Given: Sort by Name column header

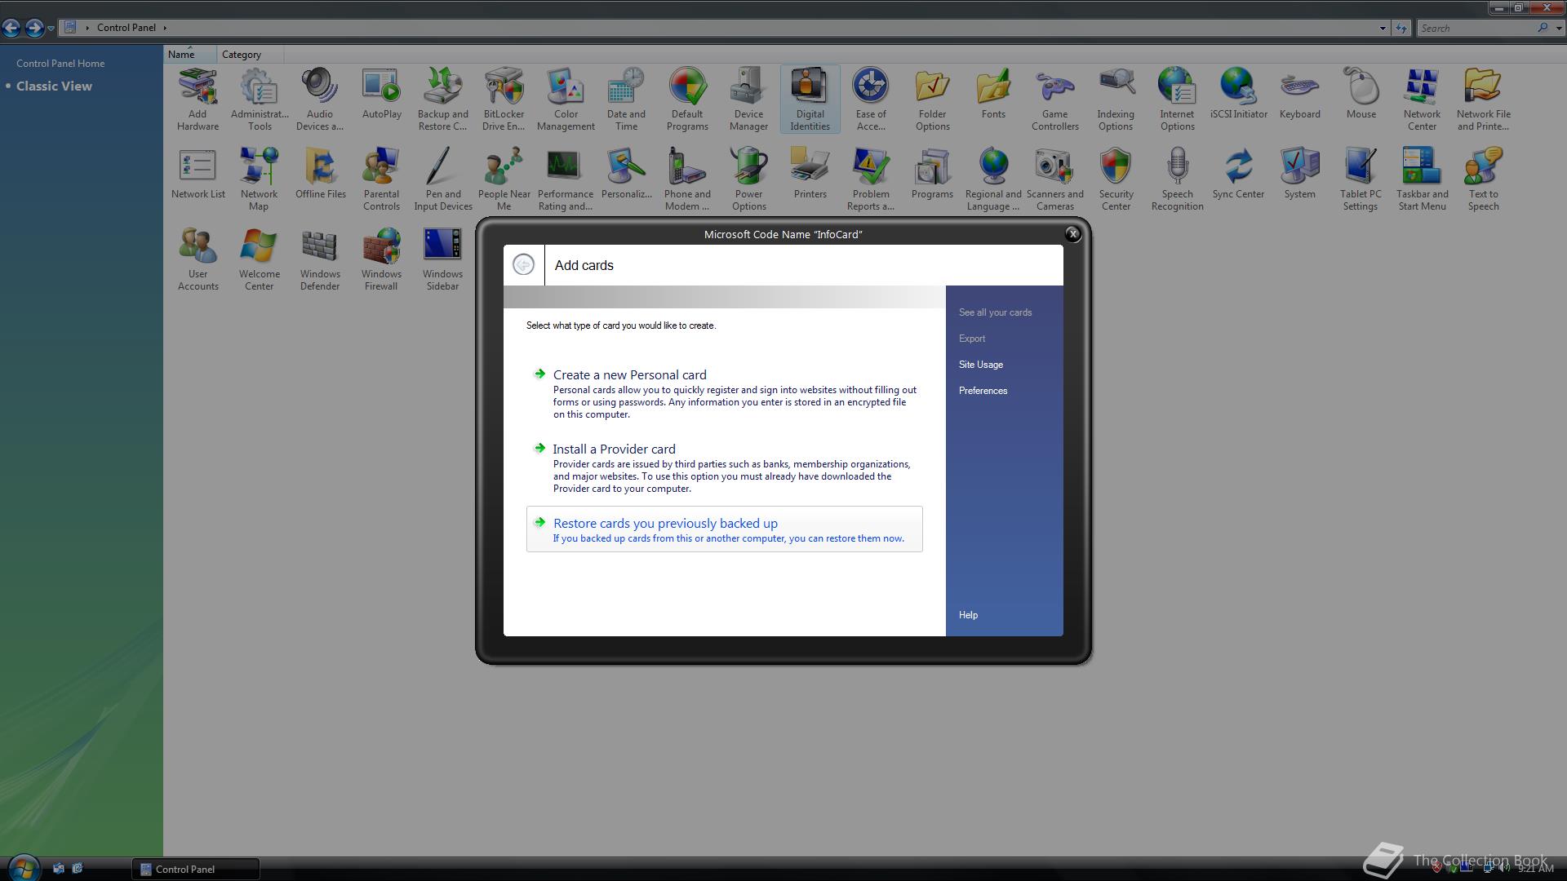Looking at the screenshot, I should (190, 55).
